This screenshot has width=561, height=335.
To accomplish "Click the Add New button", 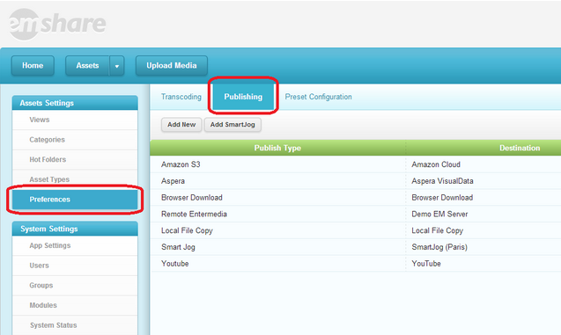I will [181, 125].
